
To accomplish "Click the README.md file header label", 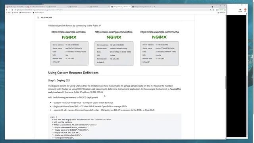I will tap(46, 17).
